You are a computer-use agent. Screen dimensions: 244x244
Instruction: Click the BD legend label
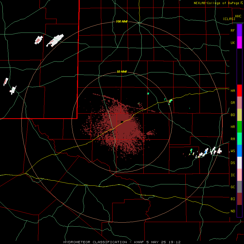pyautogui.click(x=233, y=115)
